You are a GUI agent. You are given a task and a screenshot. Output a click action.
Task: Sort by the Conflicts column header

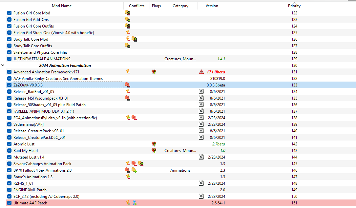[x=137, y=6]
